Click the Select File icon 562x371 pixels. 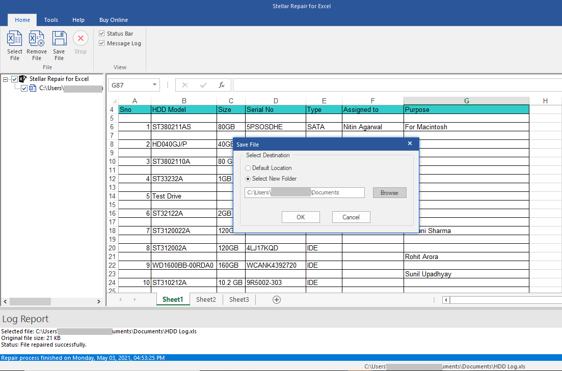tap(15, 38)
